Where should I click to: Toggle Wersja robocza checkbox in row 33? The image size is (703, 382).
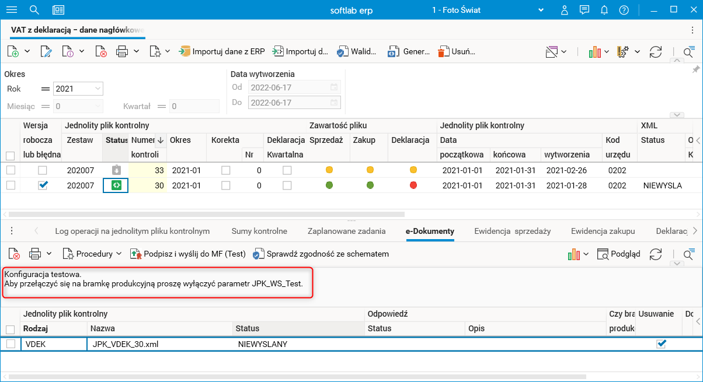click(43, 170)
